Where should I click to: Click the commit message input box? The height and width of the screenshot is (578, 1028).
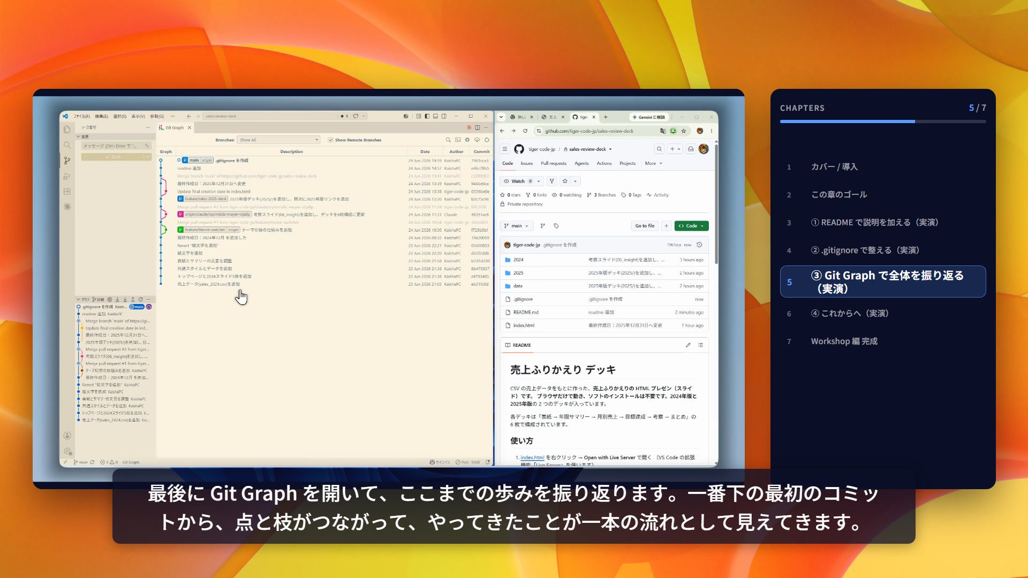pyautogui.click(x=116, y=146)
